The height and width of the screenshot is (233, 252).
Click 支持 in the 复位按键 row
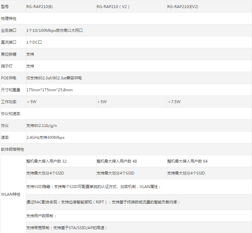pos(30,54)
